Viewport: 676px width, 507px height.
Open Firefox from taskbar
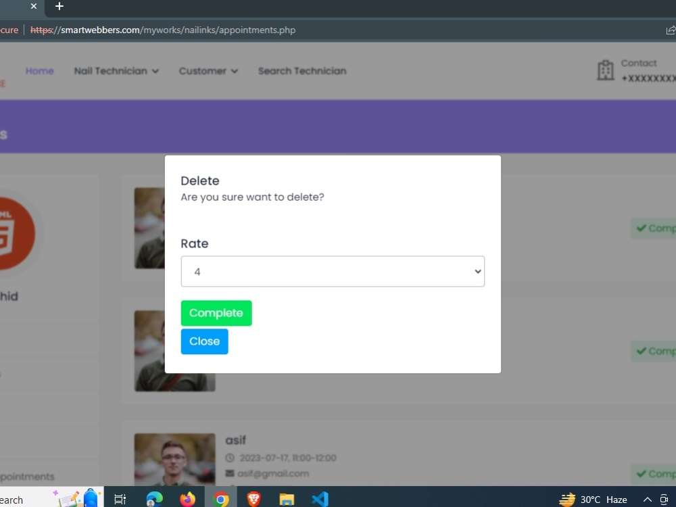[x=187, y=500]
